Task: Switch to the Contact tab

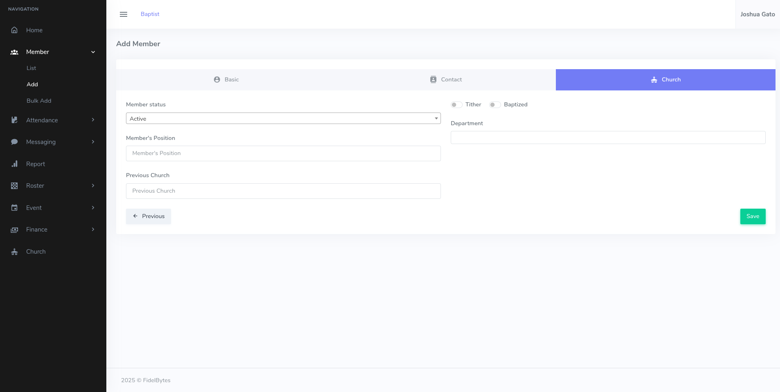Action: pyautogui.click(x=446, y=79)
